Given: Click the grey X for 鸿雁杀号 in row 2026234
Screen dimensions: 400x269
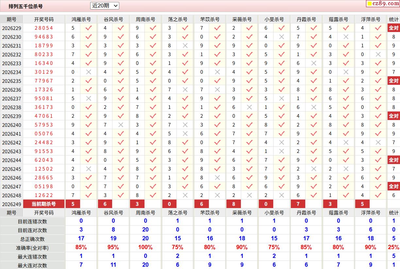Looking at the screenshot, I should click(x=89, y=72).
